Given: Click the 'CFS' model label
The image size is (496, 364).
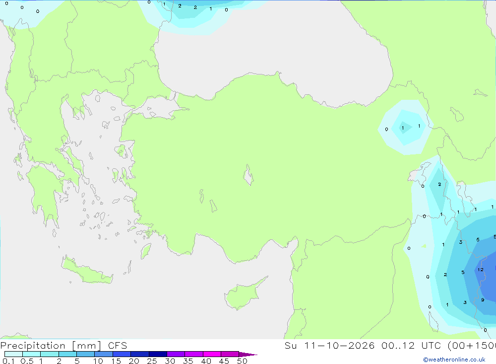Looking at the screenshot, I should pos(118,346).
